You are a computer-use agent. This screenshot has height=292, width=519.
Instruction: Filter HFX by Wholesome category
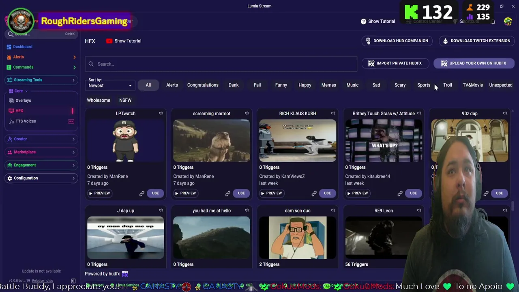click(99, 100)
